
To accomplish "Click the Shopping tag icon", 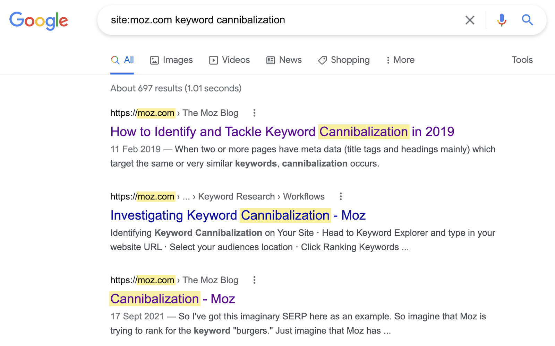I will click(x=323, y=60).
